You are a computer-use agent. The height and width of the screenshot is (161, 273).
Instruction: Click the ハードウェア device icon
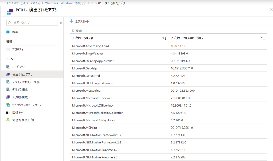point(8,67)
